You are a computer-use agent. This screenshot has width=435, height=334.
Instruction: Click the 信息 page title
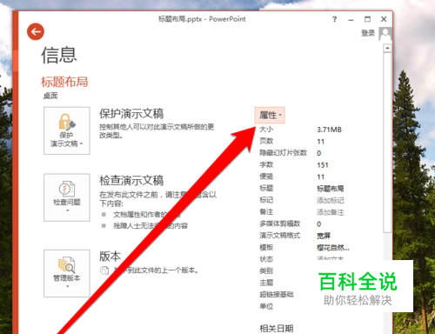click(59, 55)
